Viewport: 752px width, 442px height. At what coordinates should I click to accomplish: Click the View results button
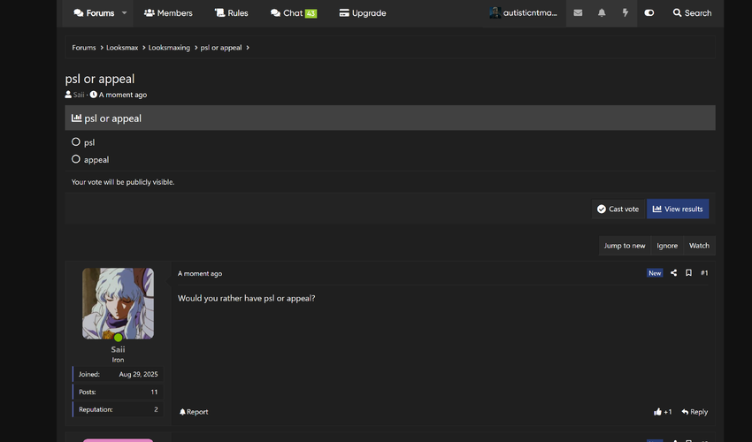678,209
